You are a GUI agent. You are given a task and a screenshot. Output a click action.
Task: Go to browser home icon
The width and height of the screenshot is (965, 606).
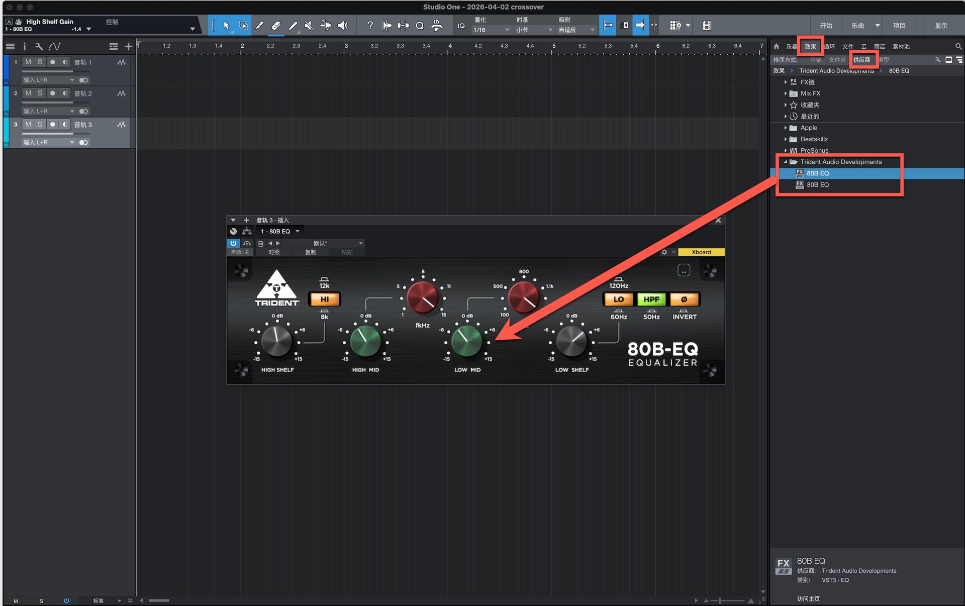tap(776, 46)
